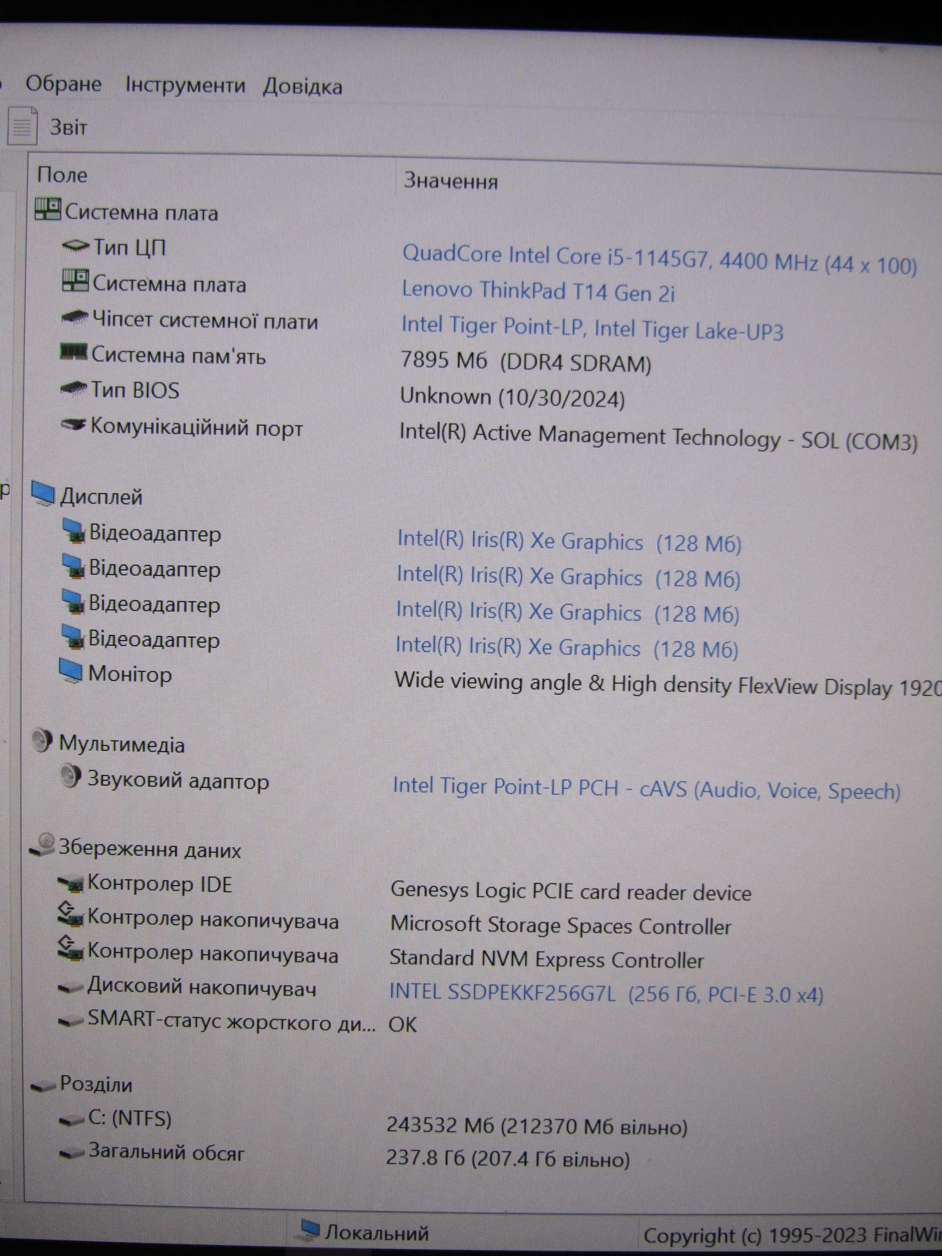Select the Комунікаційний порт label

(x=196, y=428)
